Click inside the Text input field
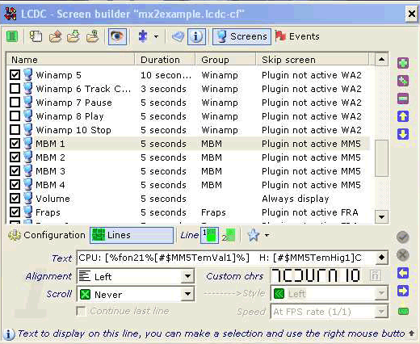The height and width of the screenshot is (344, 420). (x=225, y=258)
